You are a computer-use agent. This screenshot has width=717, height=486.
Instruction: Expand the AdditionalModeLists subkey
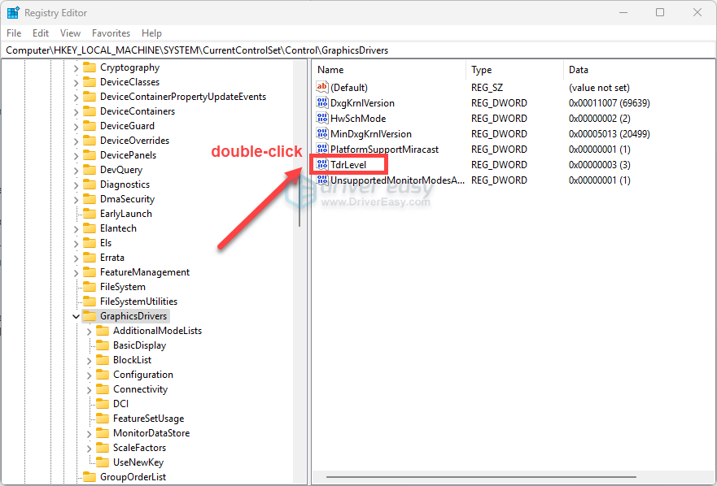[89, 331]
